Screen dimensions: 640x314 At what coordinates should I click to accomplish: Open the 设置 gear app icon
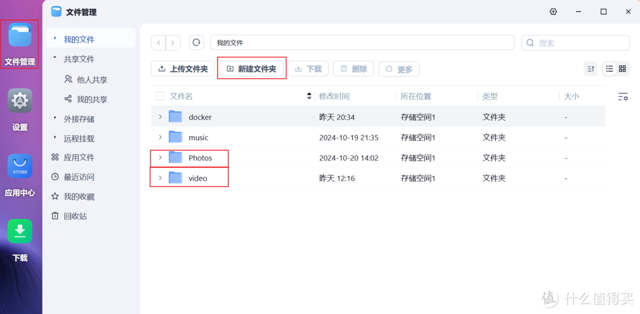tap(20, 101)
